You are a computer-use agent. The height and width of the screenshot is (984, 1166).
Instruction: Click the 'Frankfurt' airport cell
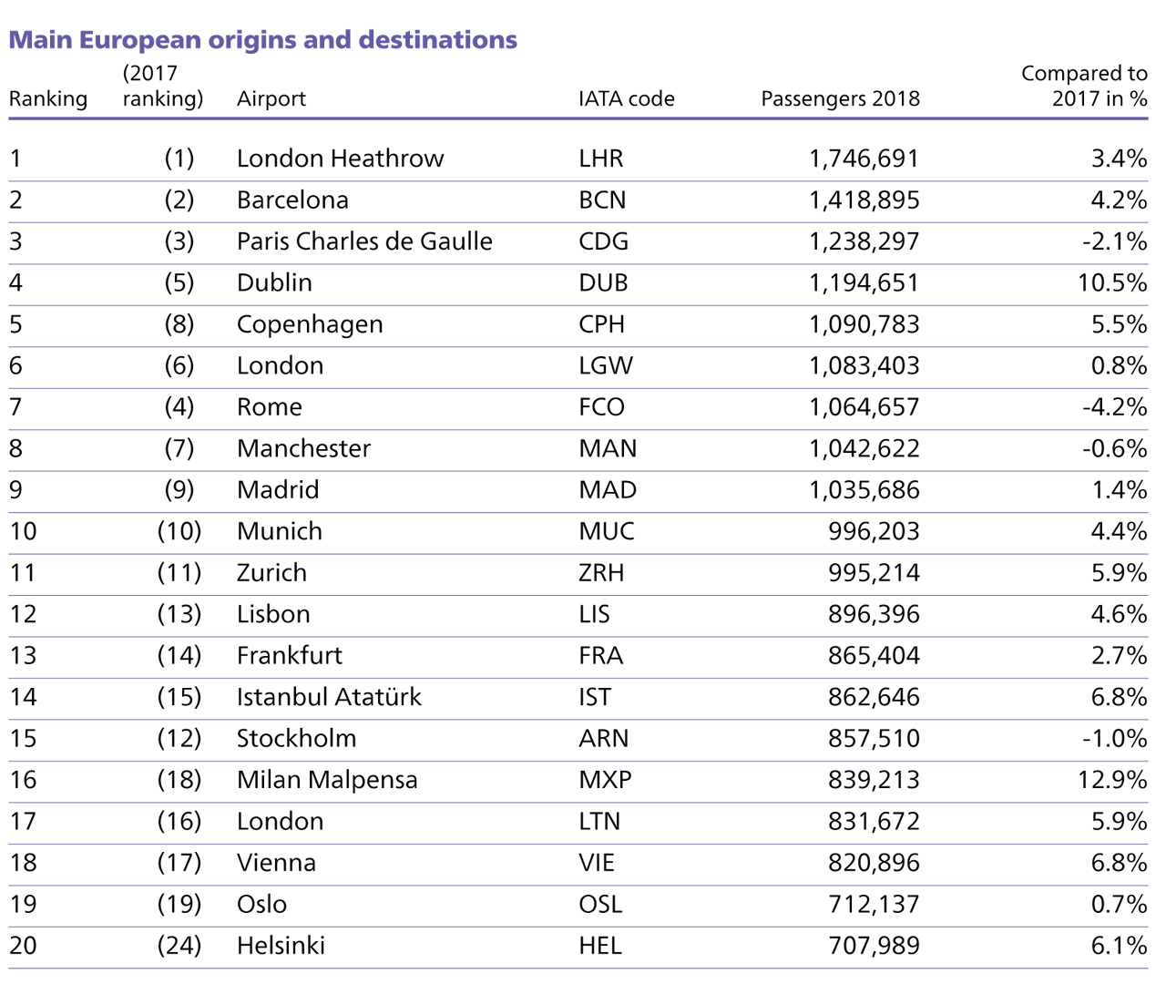pyautogui.click(x=290, y=656)
